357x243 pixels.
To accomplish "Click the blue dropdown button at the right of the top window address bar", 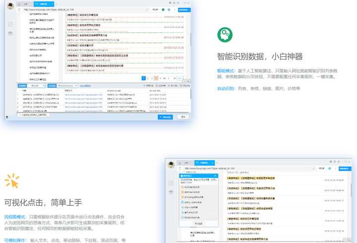I will coord(184,10).
